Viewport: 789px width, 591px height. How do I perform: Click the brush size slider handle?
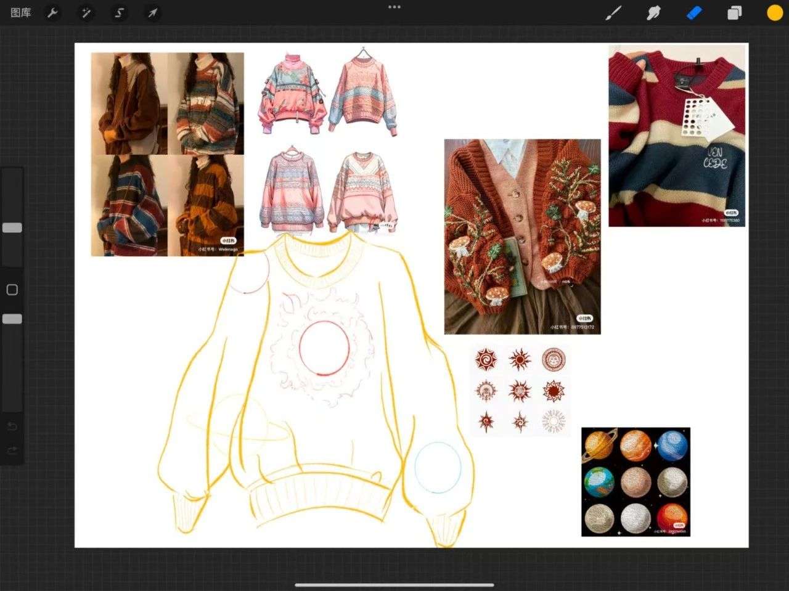click(12, 228)
